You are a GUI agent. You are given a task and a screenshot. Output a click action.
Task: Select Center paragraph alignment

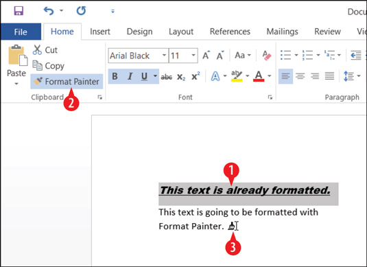(x=300, y=76)
